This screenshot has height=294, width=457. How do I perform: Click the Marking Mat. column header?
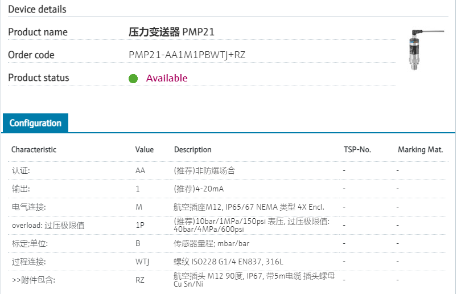coord(420,150)
